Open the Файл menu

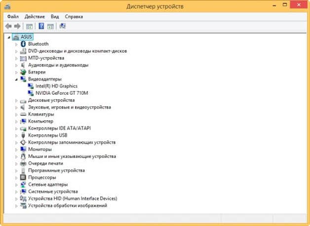(13, 16)
